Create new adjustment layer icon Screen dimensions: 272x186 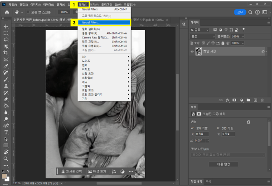[242, 100]
